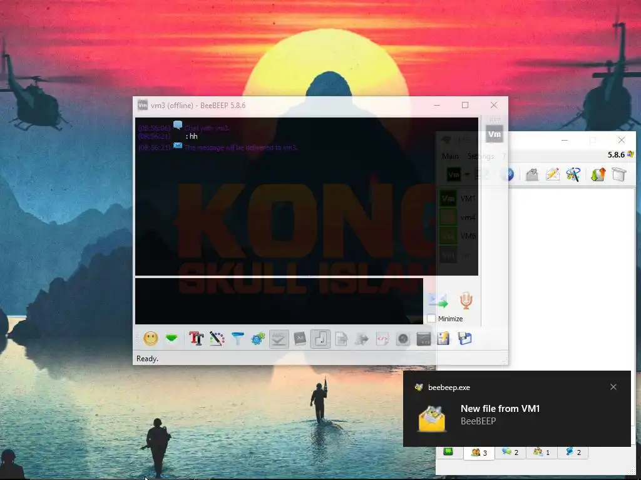Click the blue round icon in main toolbar
The width and height of the screenshot is (641, 480).
[507, 174]
